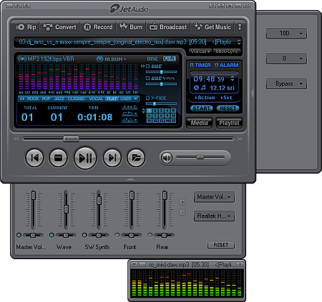Click the music note icon in timer display

203,88
